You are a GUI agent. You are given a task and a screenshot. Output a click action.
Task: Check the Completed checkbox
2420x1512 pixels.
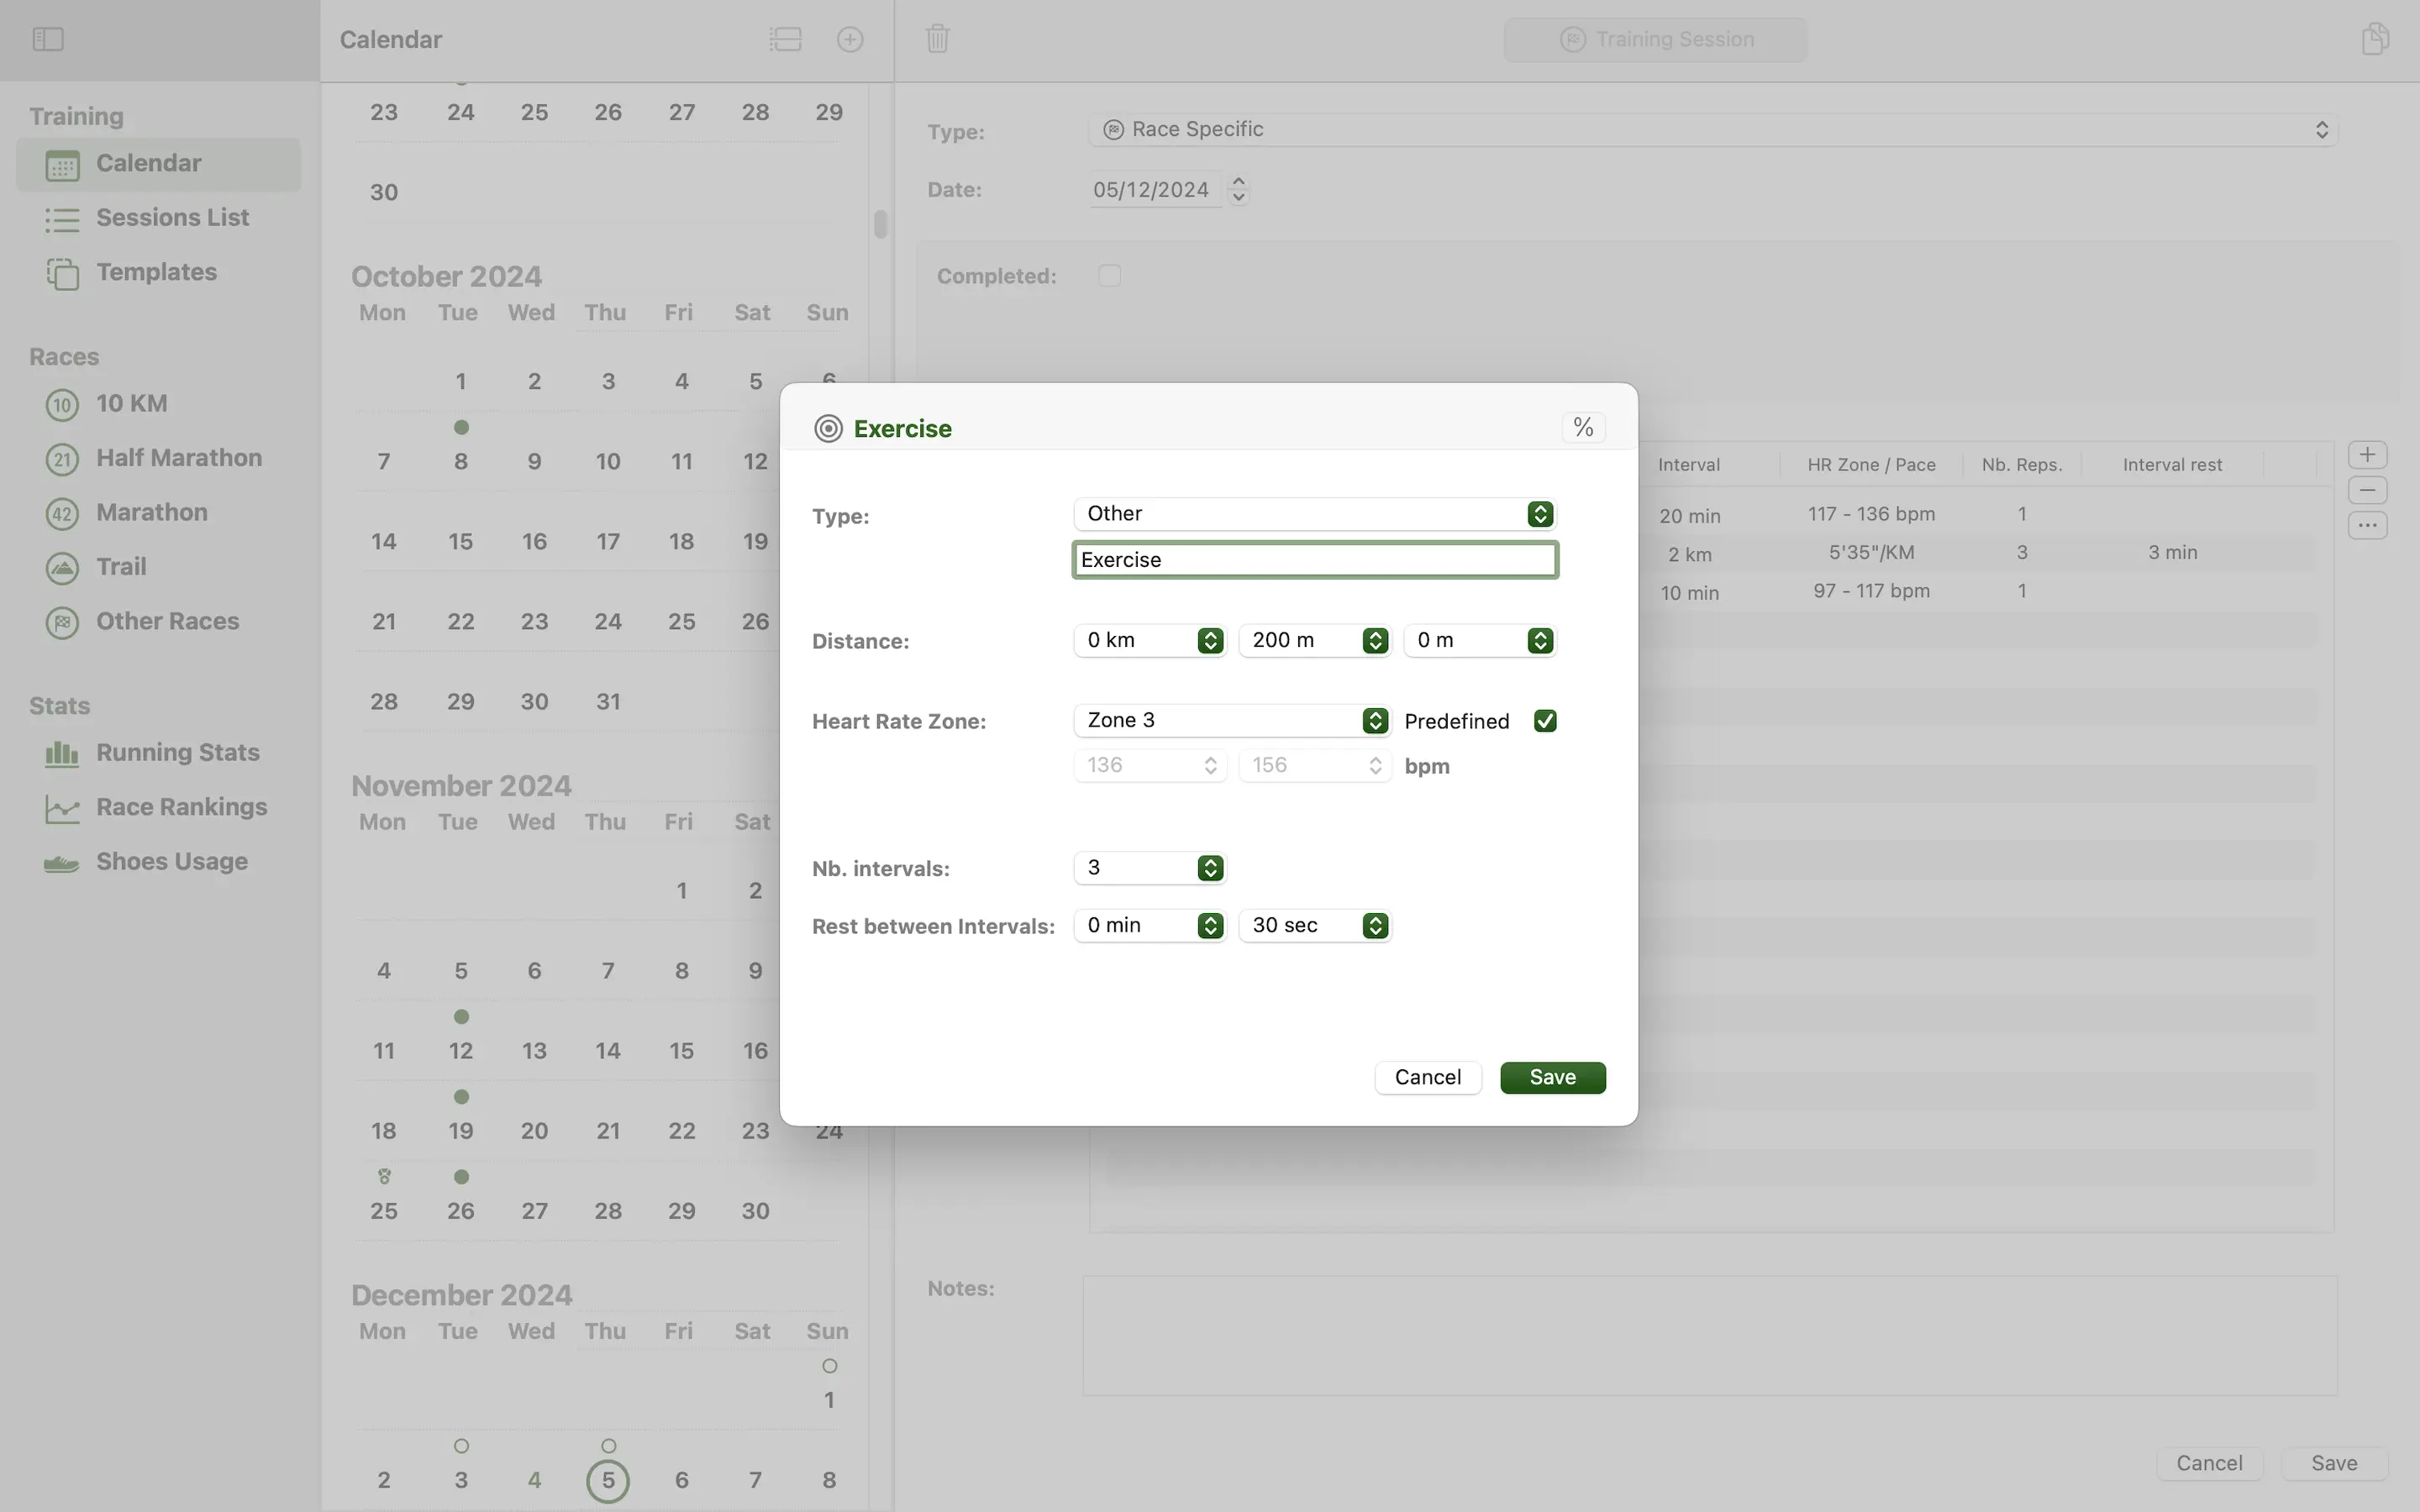[1109, 276]
